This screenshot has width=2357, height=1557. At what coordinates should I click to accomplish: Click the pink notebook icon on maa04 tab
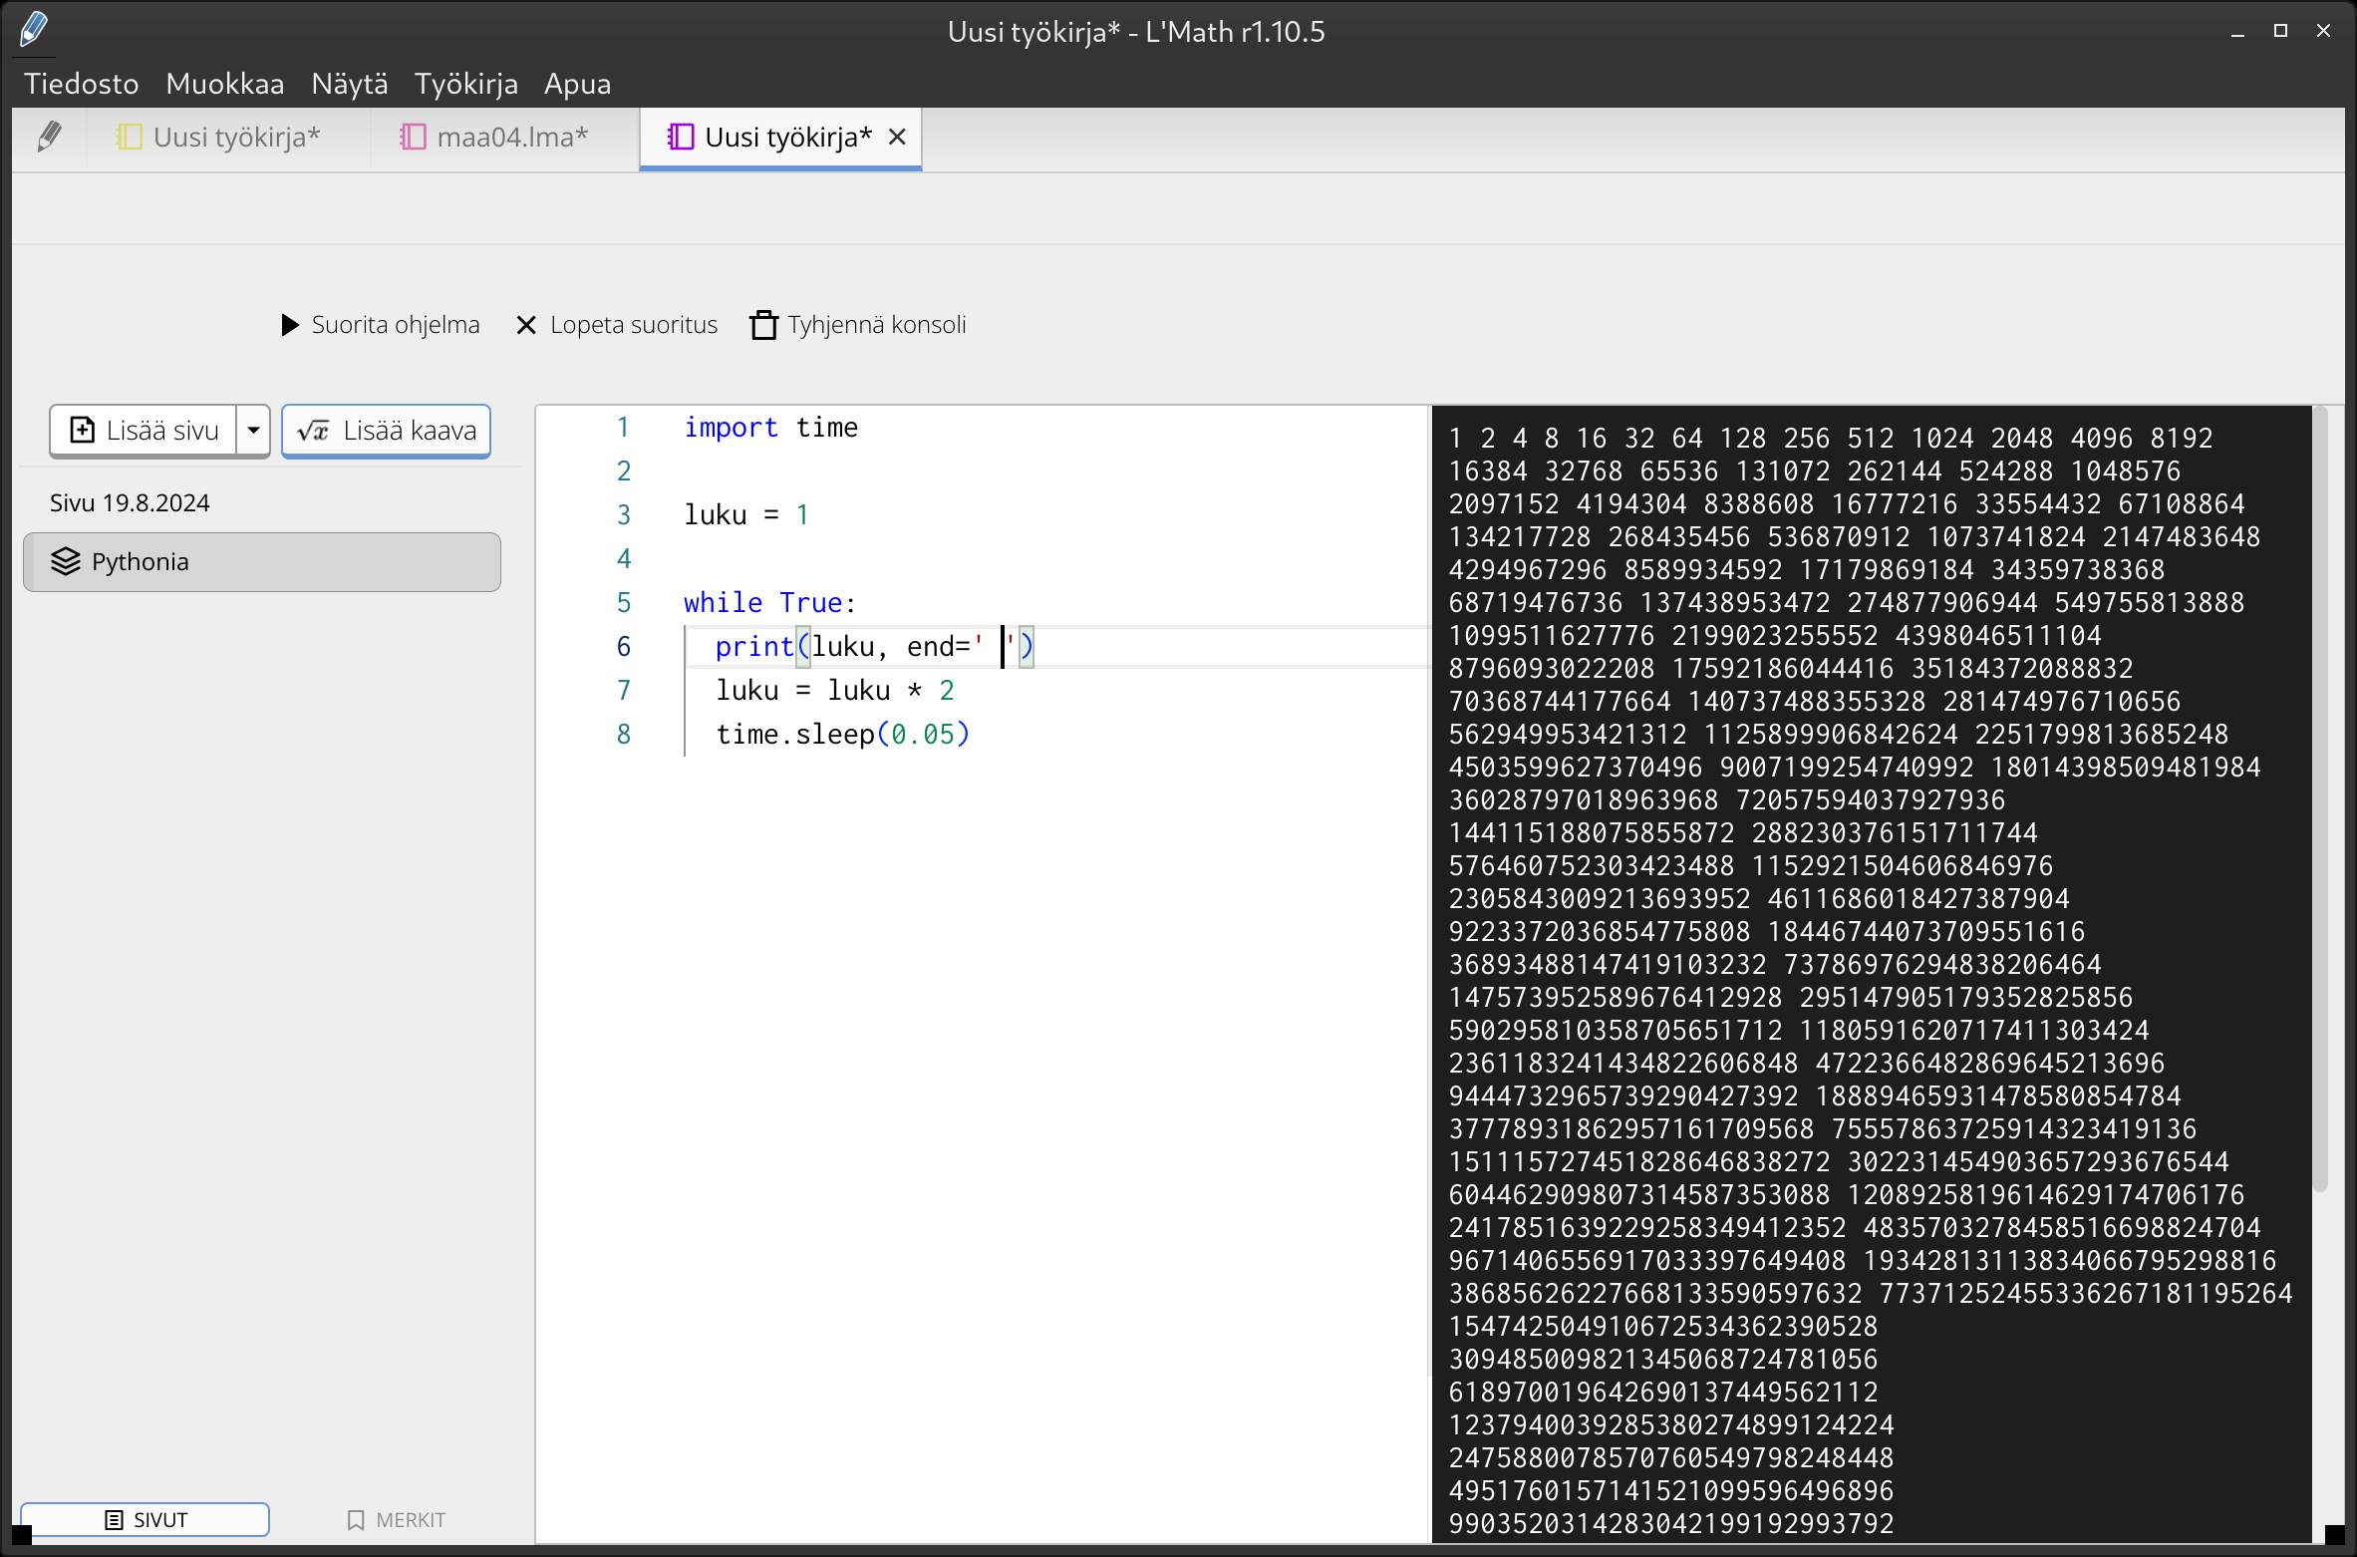tap(413, 138)
